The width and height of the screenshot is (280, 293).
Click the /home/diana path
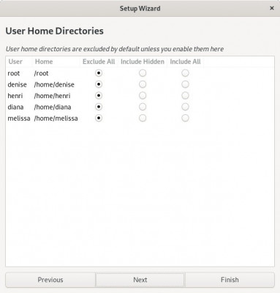53,107
